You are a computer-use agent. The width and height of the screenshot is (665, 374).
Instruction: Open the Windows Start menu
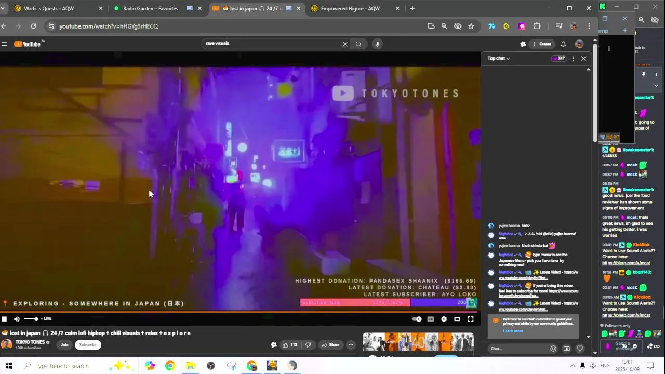pos(9,366)
